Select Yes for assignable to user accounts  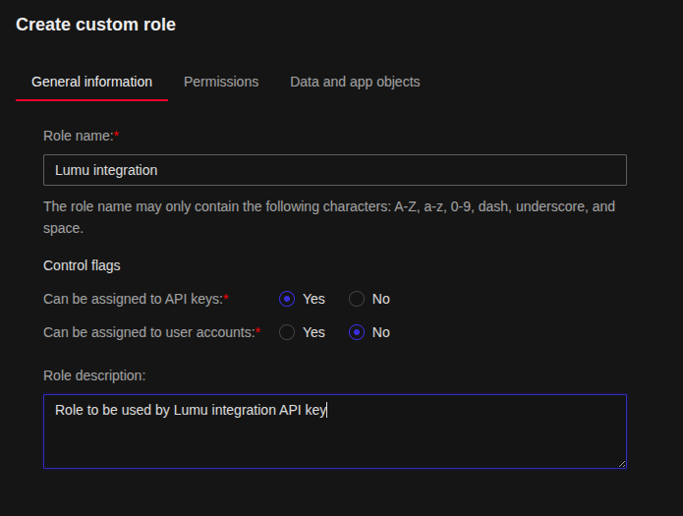tap(287, 332)
